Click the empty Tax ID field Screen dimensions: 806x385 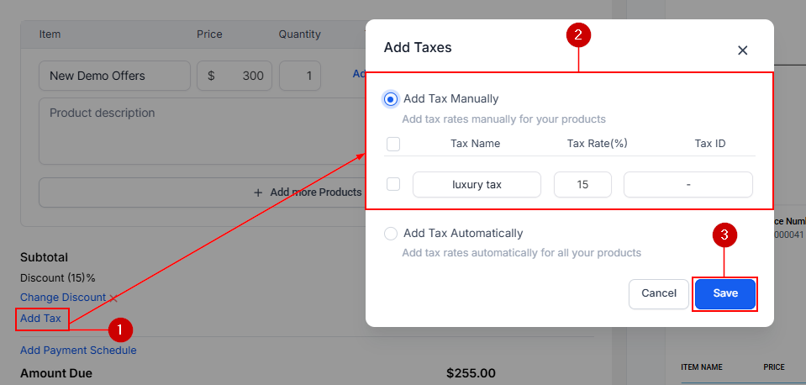pyautogui.click(x=687, y=184)
